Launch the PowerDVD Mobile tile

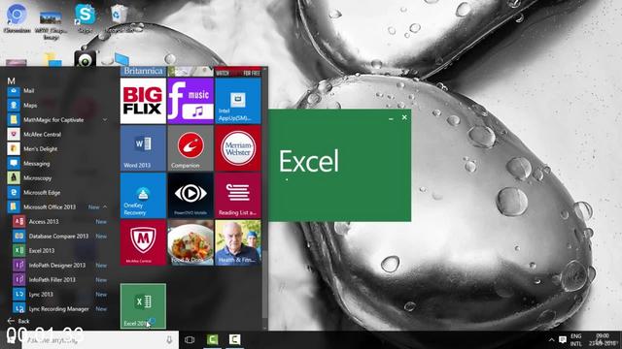click(x=190, y=196)
